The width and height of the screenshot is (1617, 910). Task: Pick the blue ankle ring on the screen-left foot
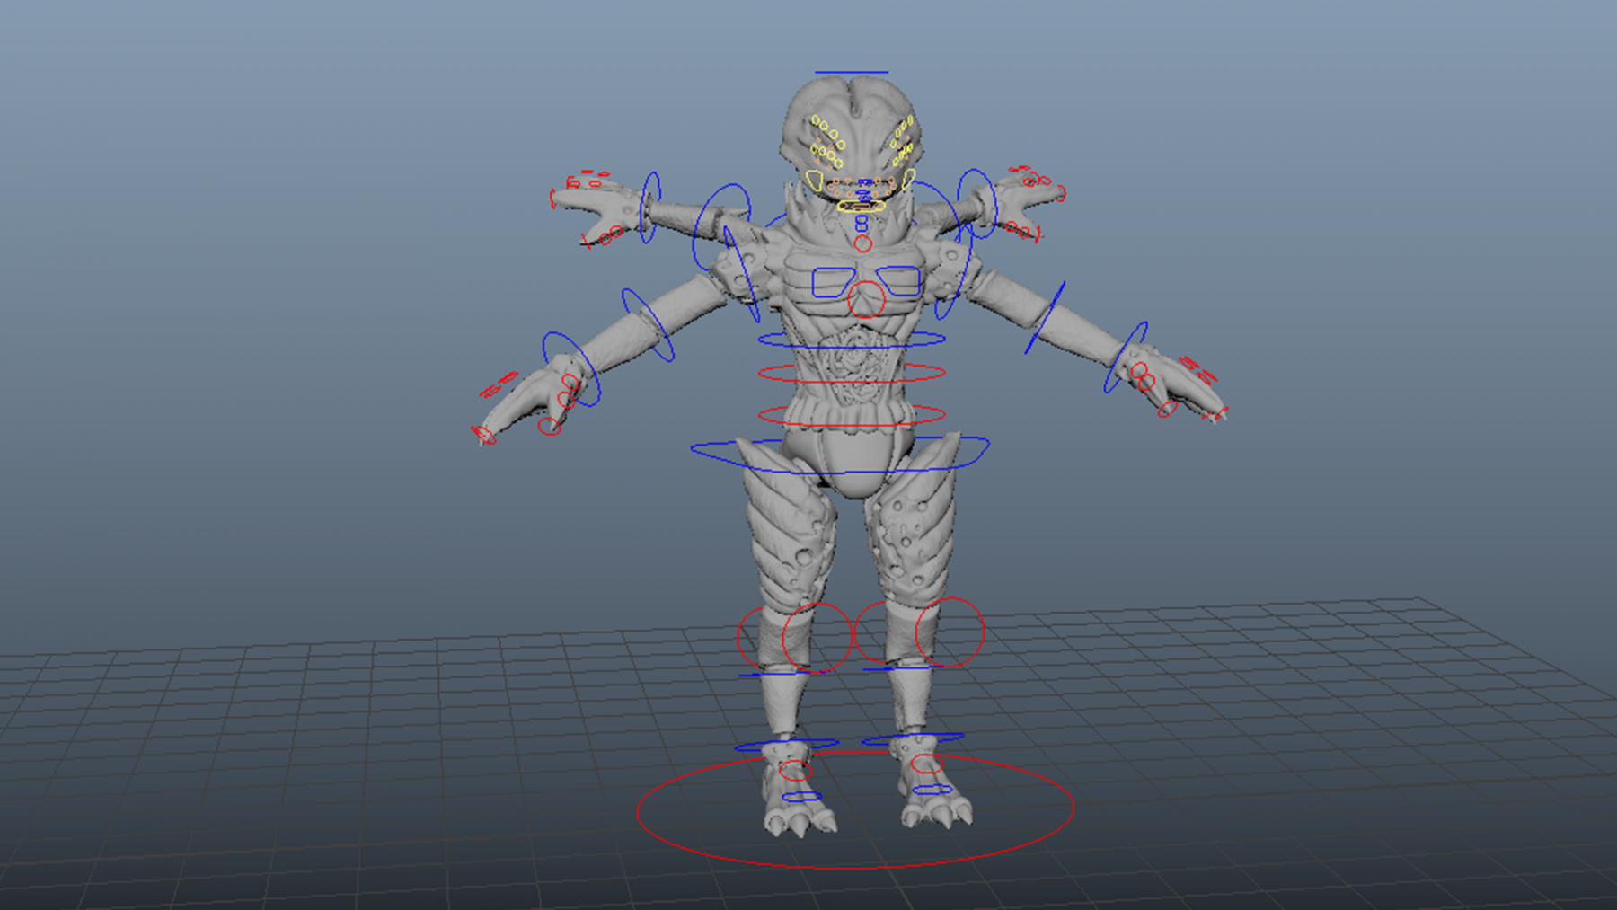[x=786, y=745]
